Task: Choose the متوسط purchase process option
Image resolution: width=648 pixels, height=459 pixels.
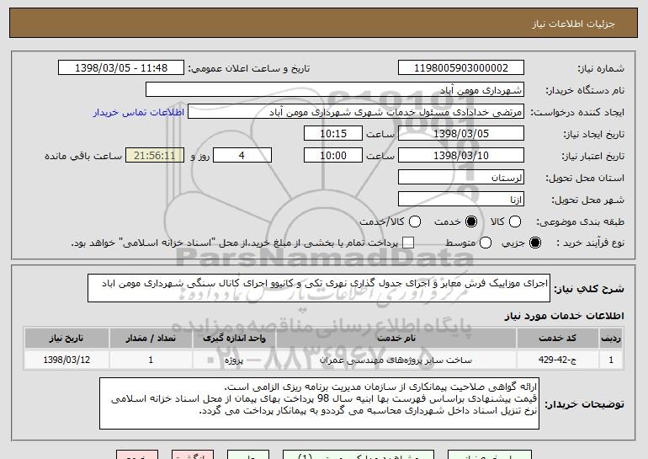Action: point(486,243)
